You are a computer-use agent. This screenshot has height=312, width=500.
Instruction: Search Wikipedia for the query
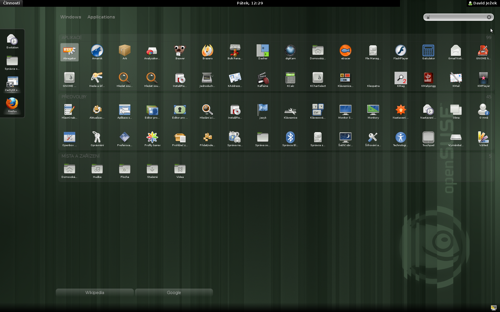click(95, 292)
